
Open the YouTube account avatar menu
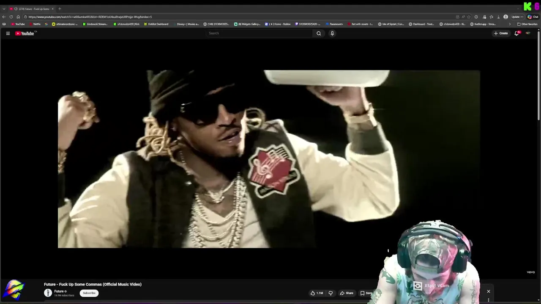[528, 33]
